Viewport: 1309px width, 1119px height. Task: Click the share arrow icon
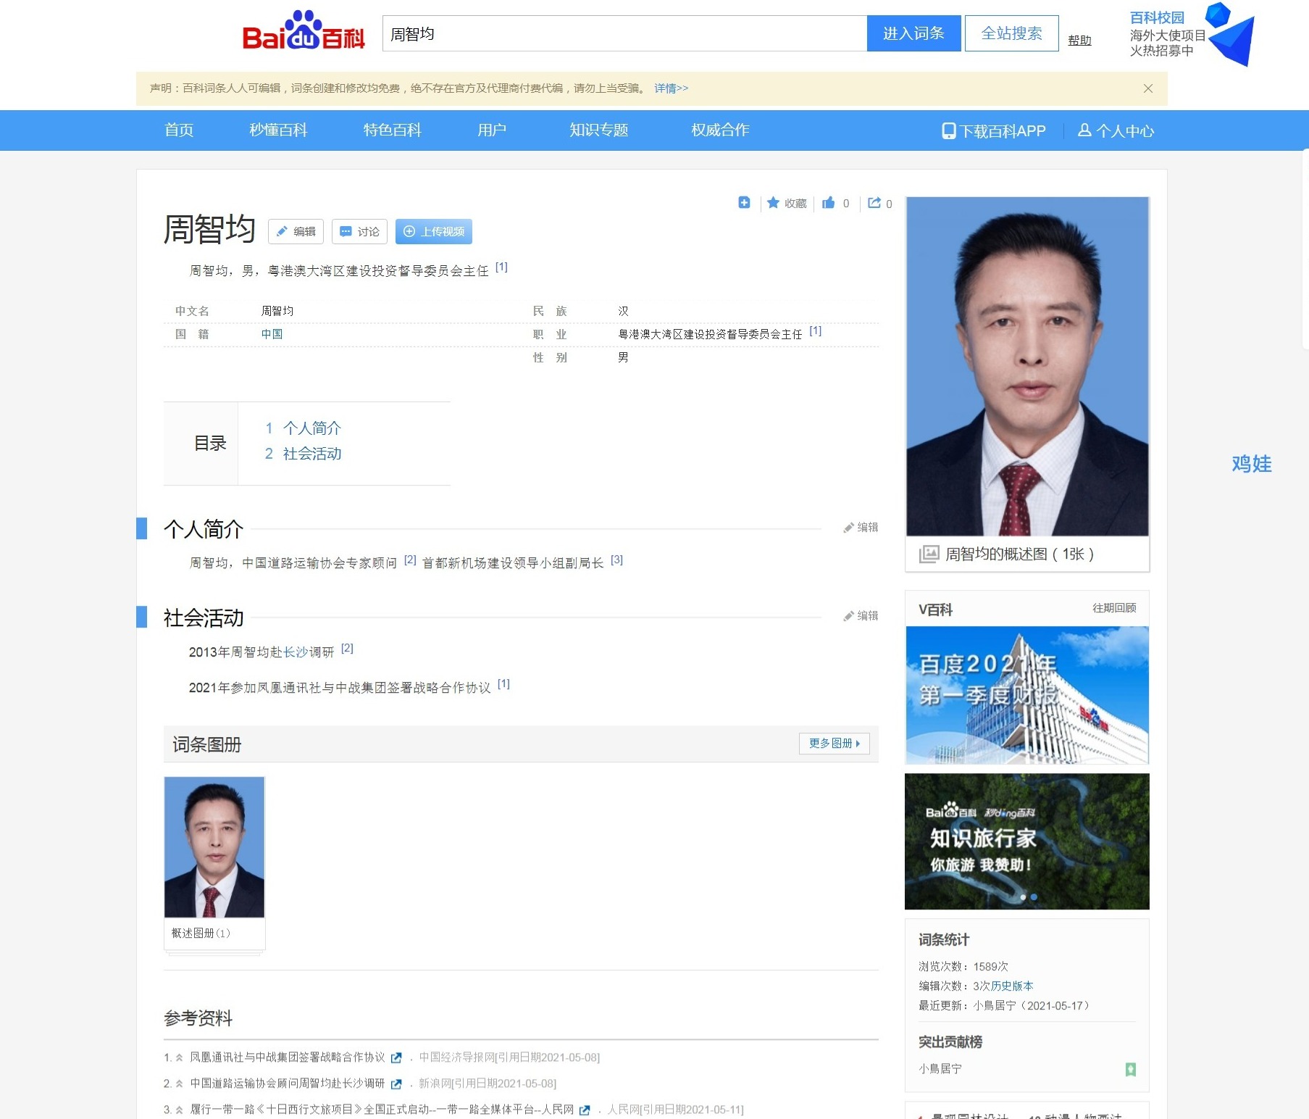[874, 203]
